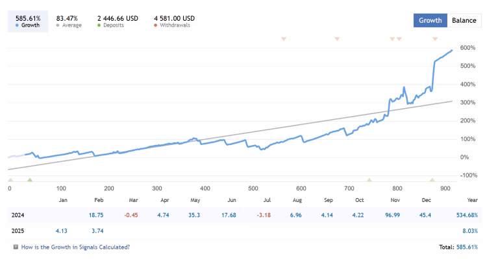Click the 2024 July value -3.18
Screen dimensions: 487x259
(x=264, y=216)
